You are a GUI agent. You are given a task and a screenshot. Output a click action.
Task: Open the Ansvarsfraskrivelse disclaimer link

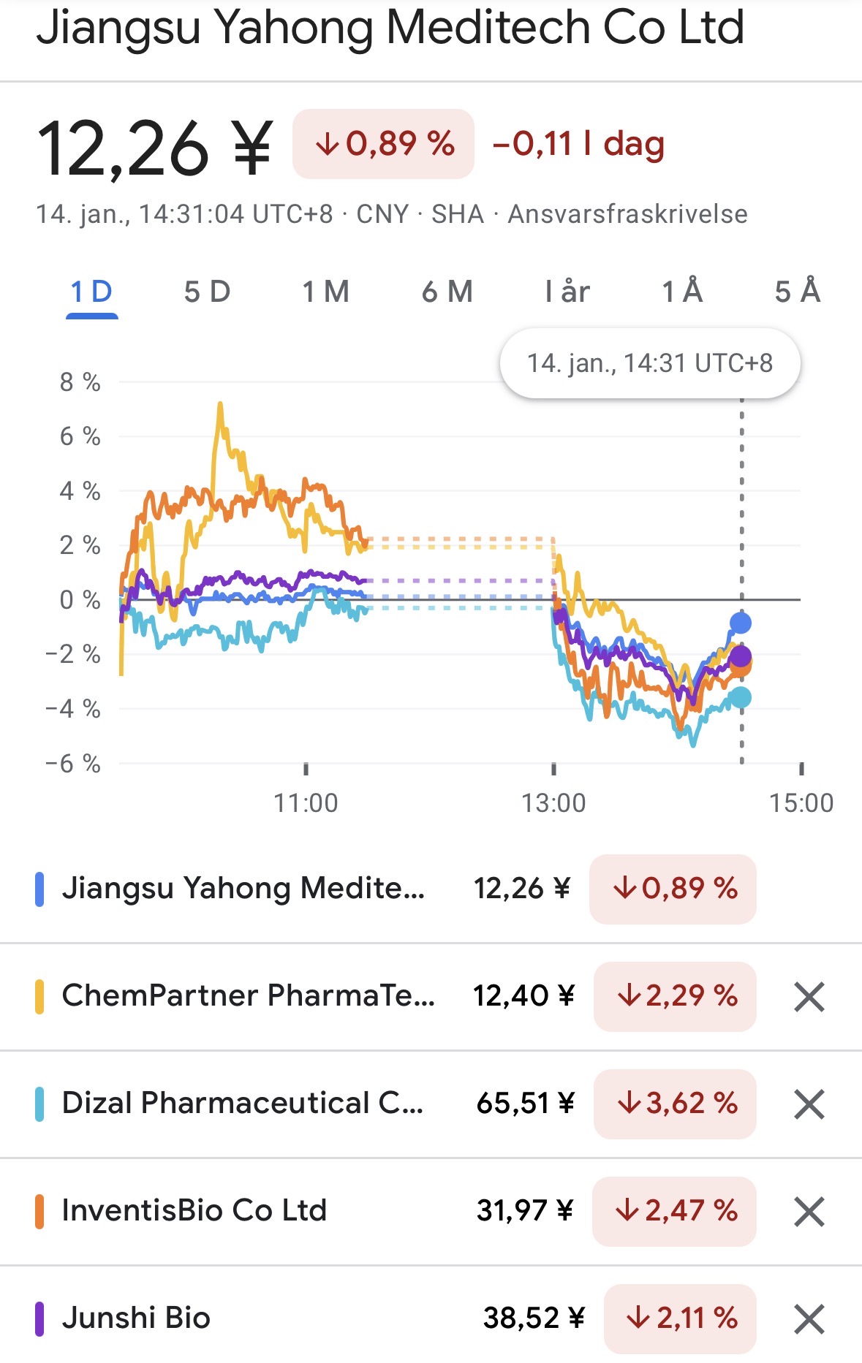coord(627,214)
